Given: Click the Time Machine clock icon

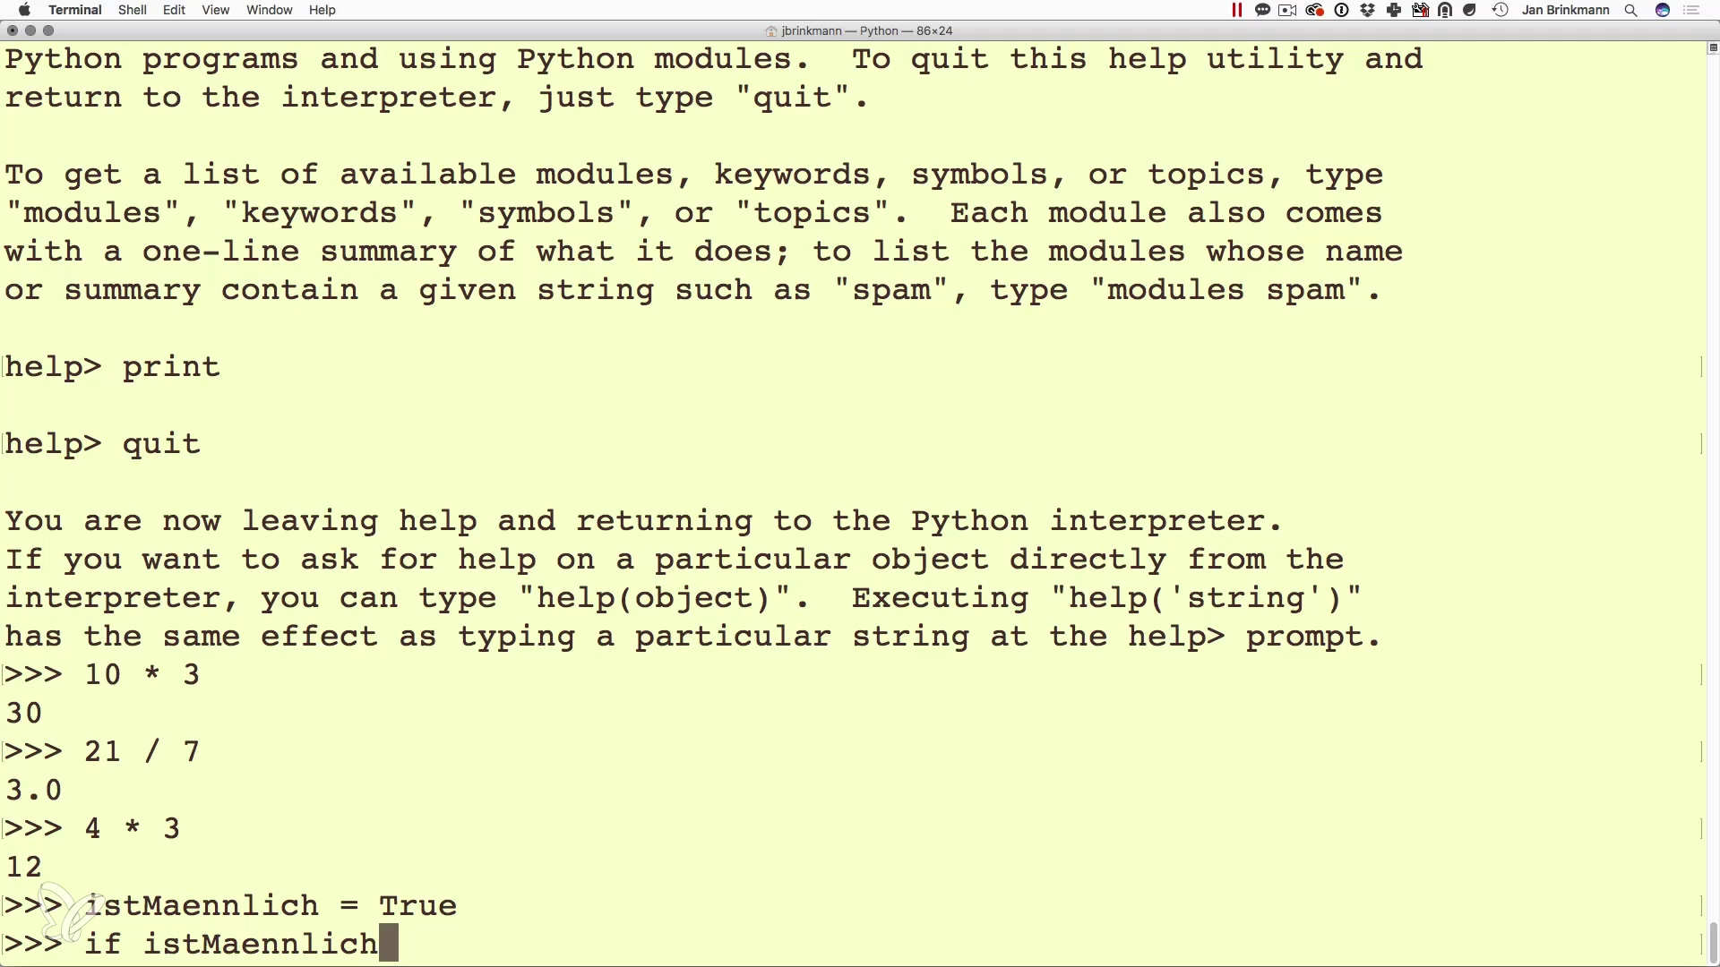Looking at the screenshot, I should pos(1501,10).
